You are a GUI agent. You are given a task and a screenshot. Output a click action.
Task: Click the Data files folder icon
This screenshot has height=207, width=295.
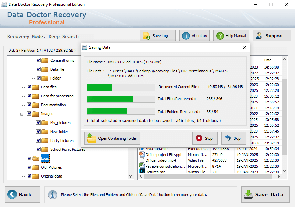tap(35, 87)
